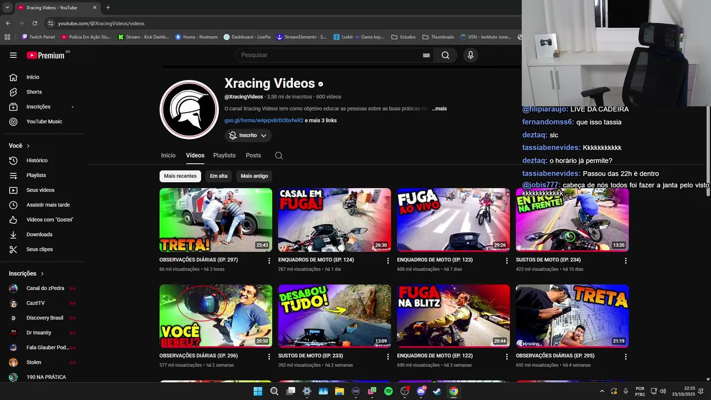Go back in Chrome
Viewport: 711px width, 400px height.
click(8, 23)
